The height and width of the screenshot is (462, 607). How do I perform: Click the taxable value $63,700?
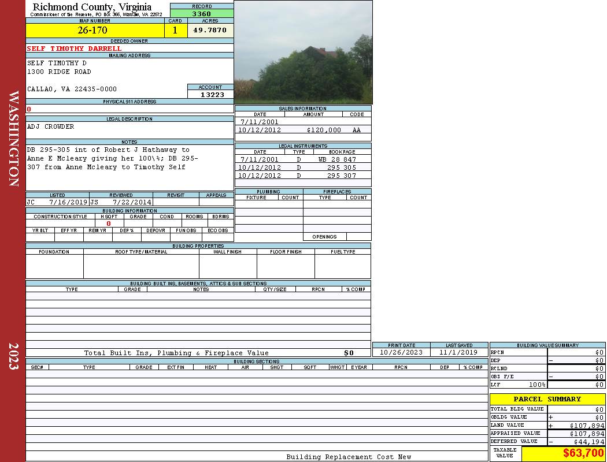pyautogui.click(x=583, y=453)
